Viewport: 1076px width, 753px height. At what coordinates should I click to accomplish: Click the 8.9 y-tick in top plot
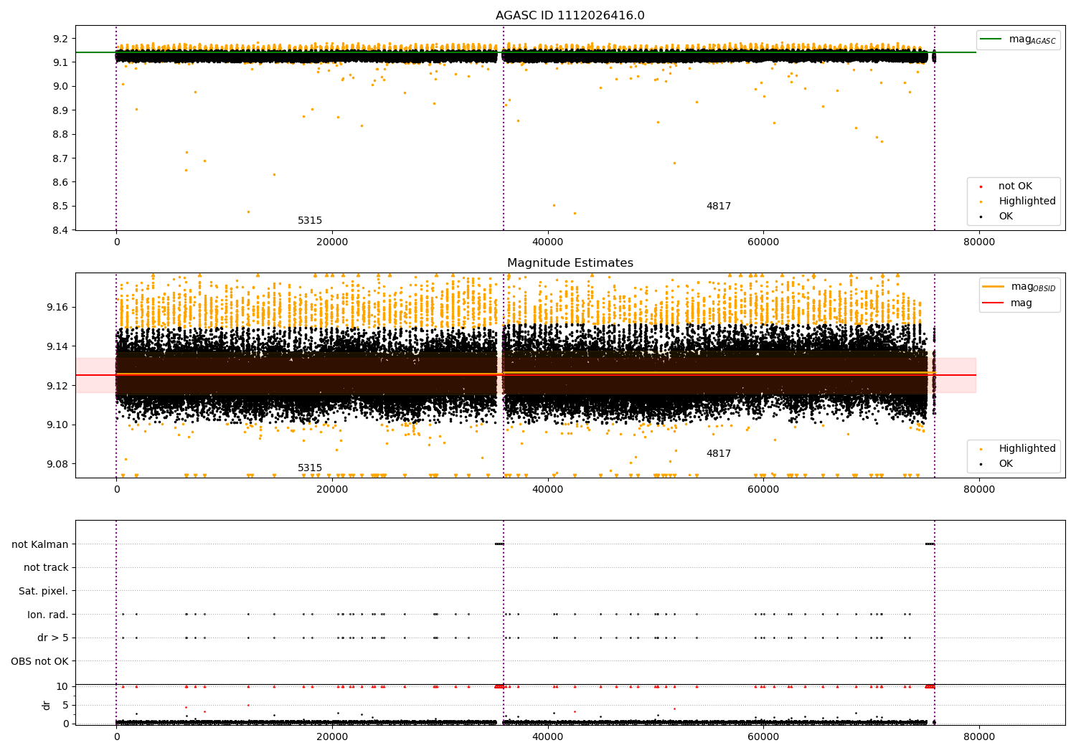61,110
